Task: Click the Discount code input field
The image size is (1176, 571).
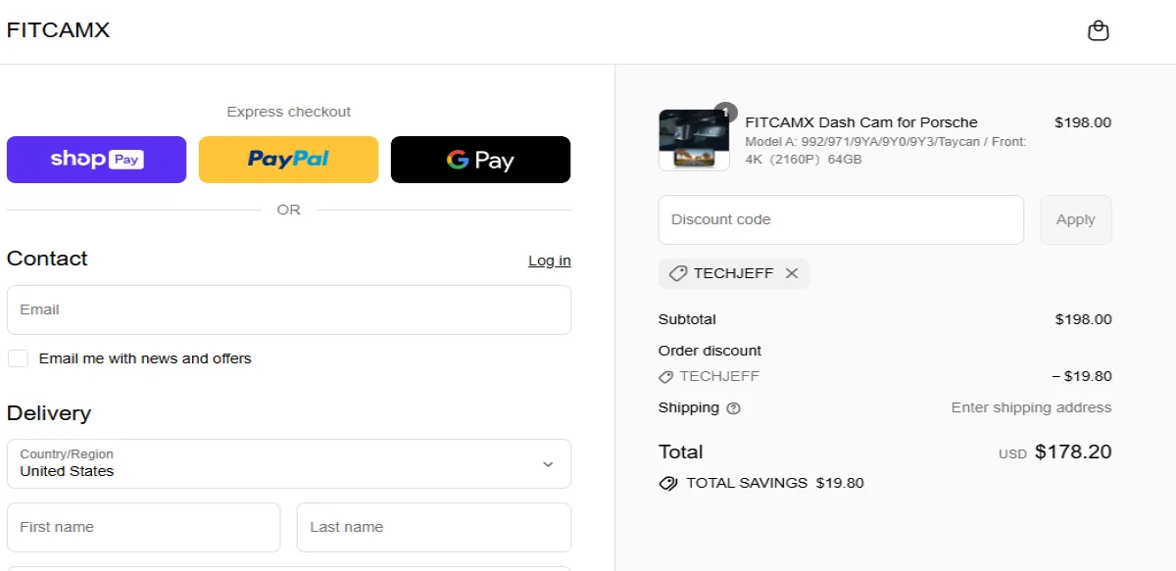Action: tap(840, 219)
